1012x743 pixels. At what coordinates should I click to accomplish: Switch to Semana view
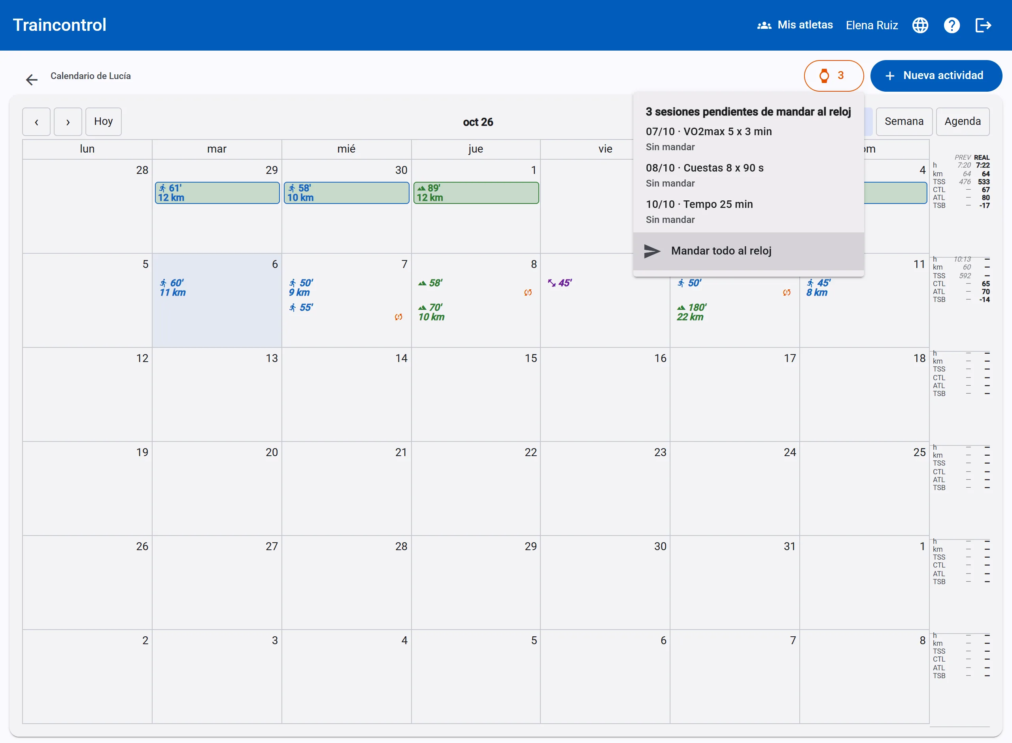tap(904, 121)
